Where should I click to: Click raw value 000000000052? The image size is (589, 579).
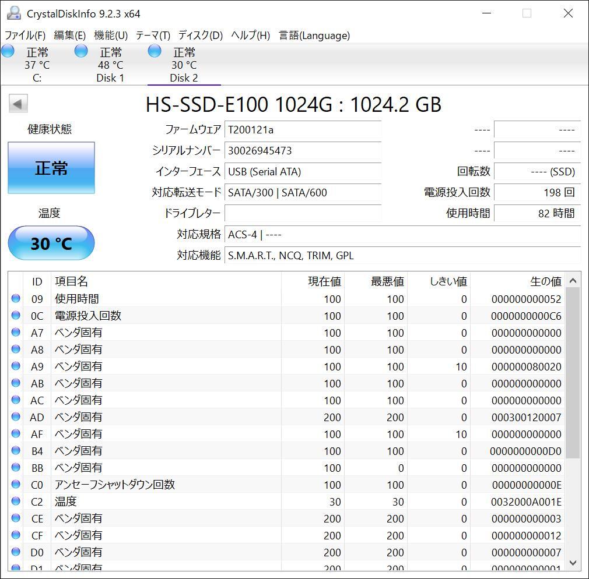click(x=526, y=299)
